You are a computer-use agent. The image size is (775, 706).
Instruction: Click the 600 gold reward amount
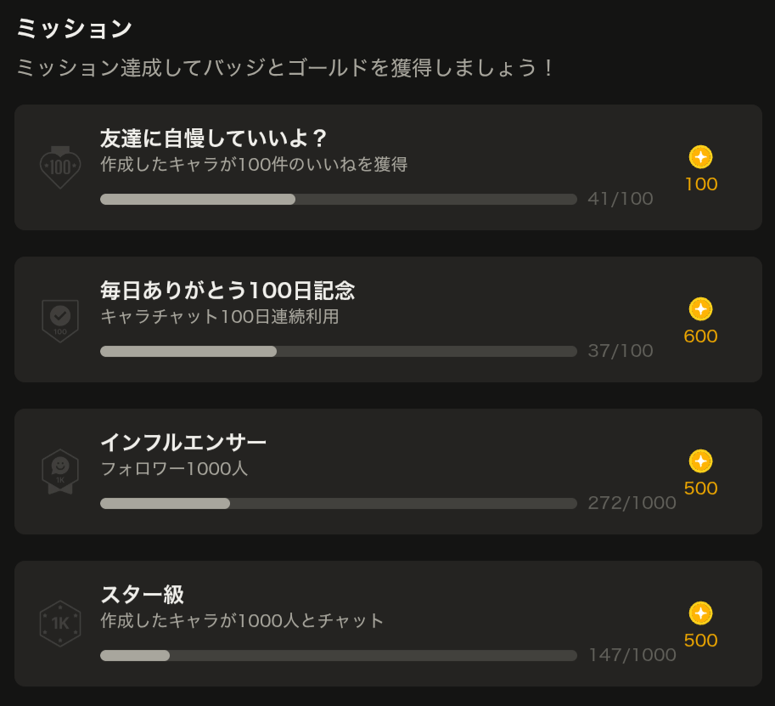click(x=700, y=336)
